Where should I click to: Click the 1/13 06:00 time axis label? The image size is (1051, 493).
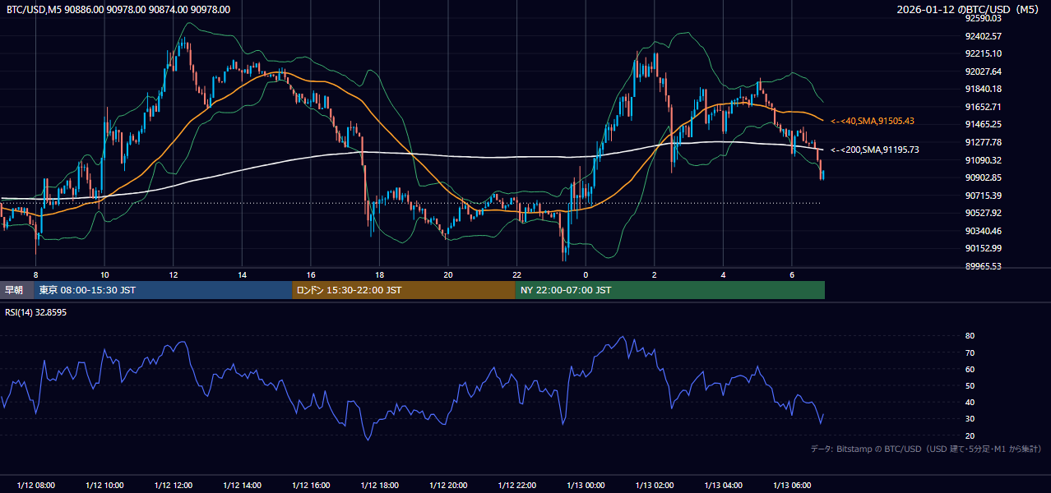click(791, 485)
